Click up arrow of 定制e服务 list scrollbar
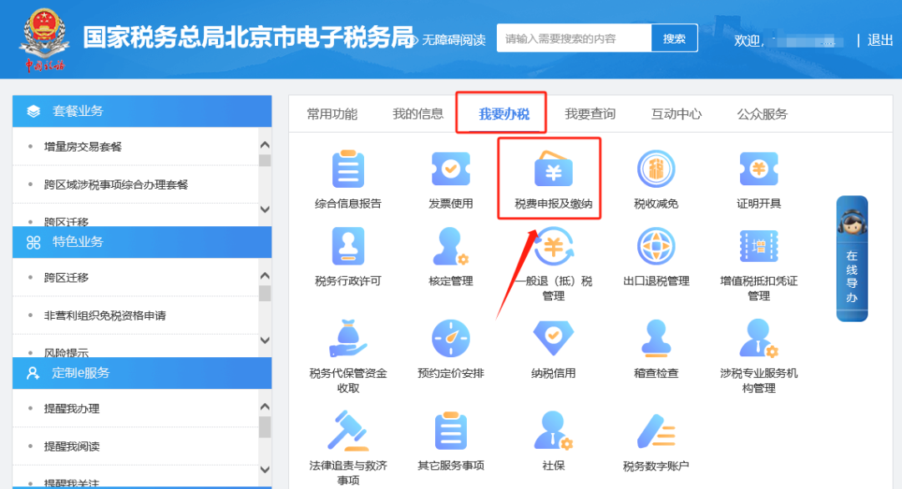Screen dimensions: 902x489 (265, 407)
